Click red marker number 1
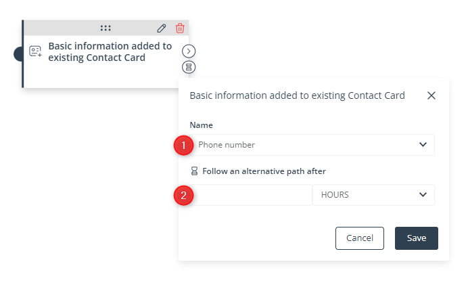 coord(183,146)
